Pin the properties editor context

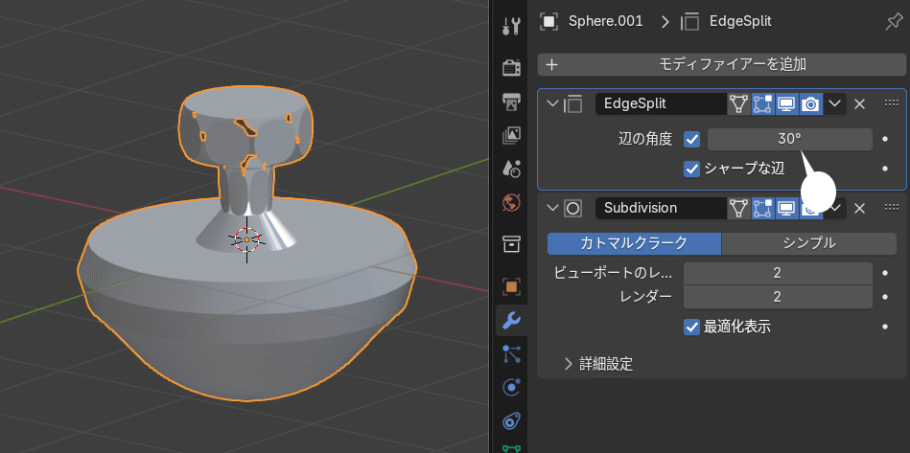point(893,22)
